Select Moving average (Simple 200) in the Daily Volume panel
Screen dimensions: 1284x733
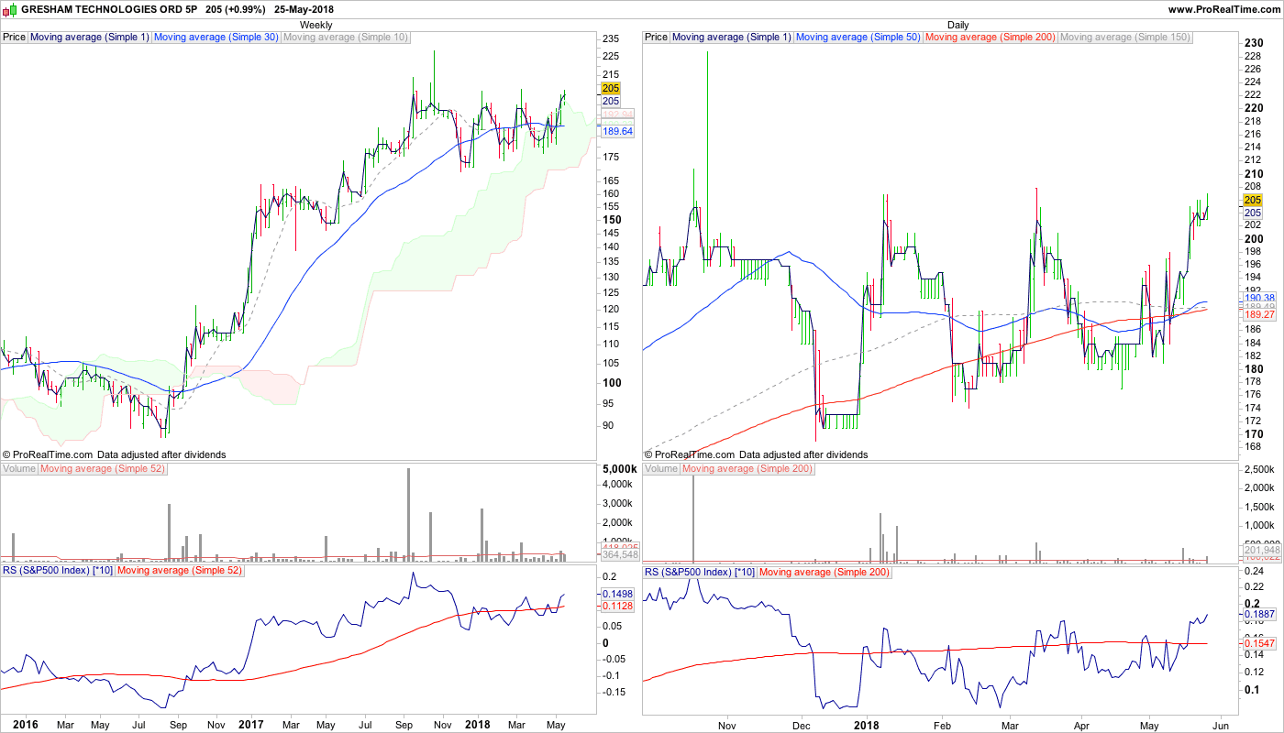pyautogui.click(x=747, y=469)
